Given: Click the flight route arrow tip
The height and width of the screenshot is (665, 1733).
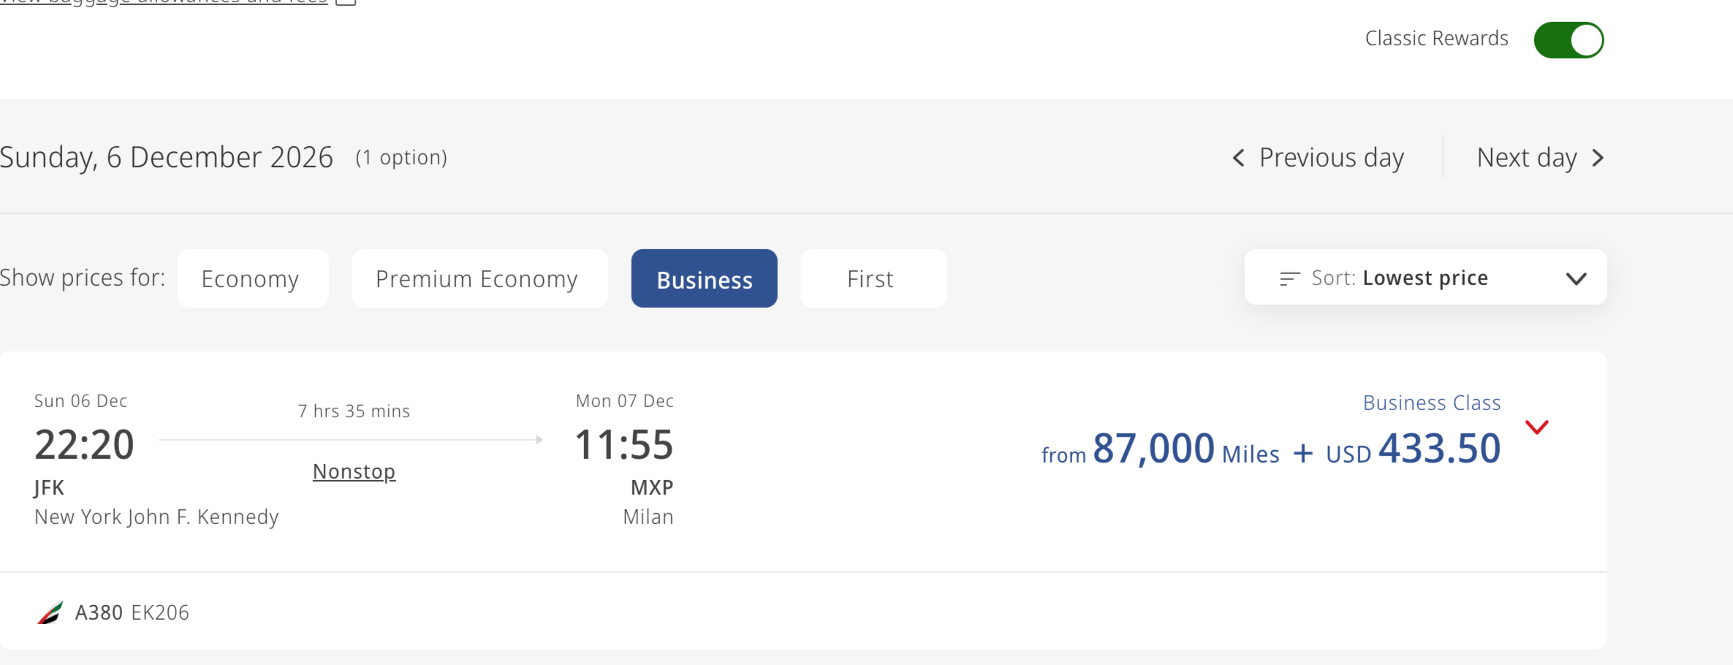Looking at the screenshot, I should pos(539,440).
